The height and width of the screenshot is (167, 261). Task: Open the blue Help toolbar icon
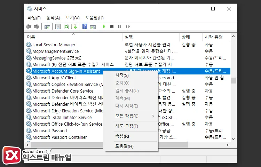point(85,26)
